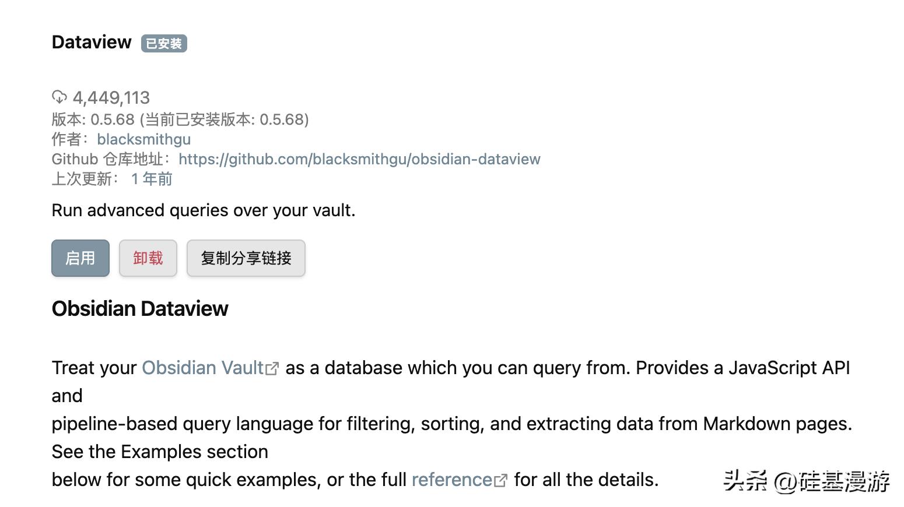The image size is (904, 507).
Task: Open the Obsidian Vault hyperlink
Action: click(203, 368)
